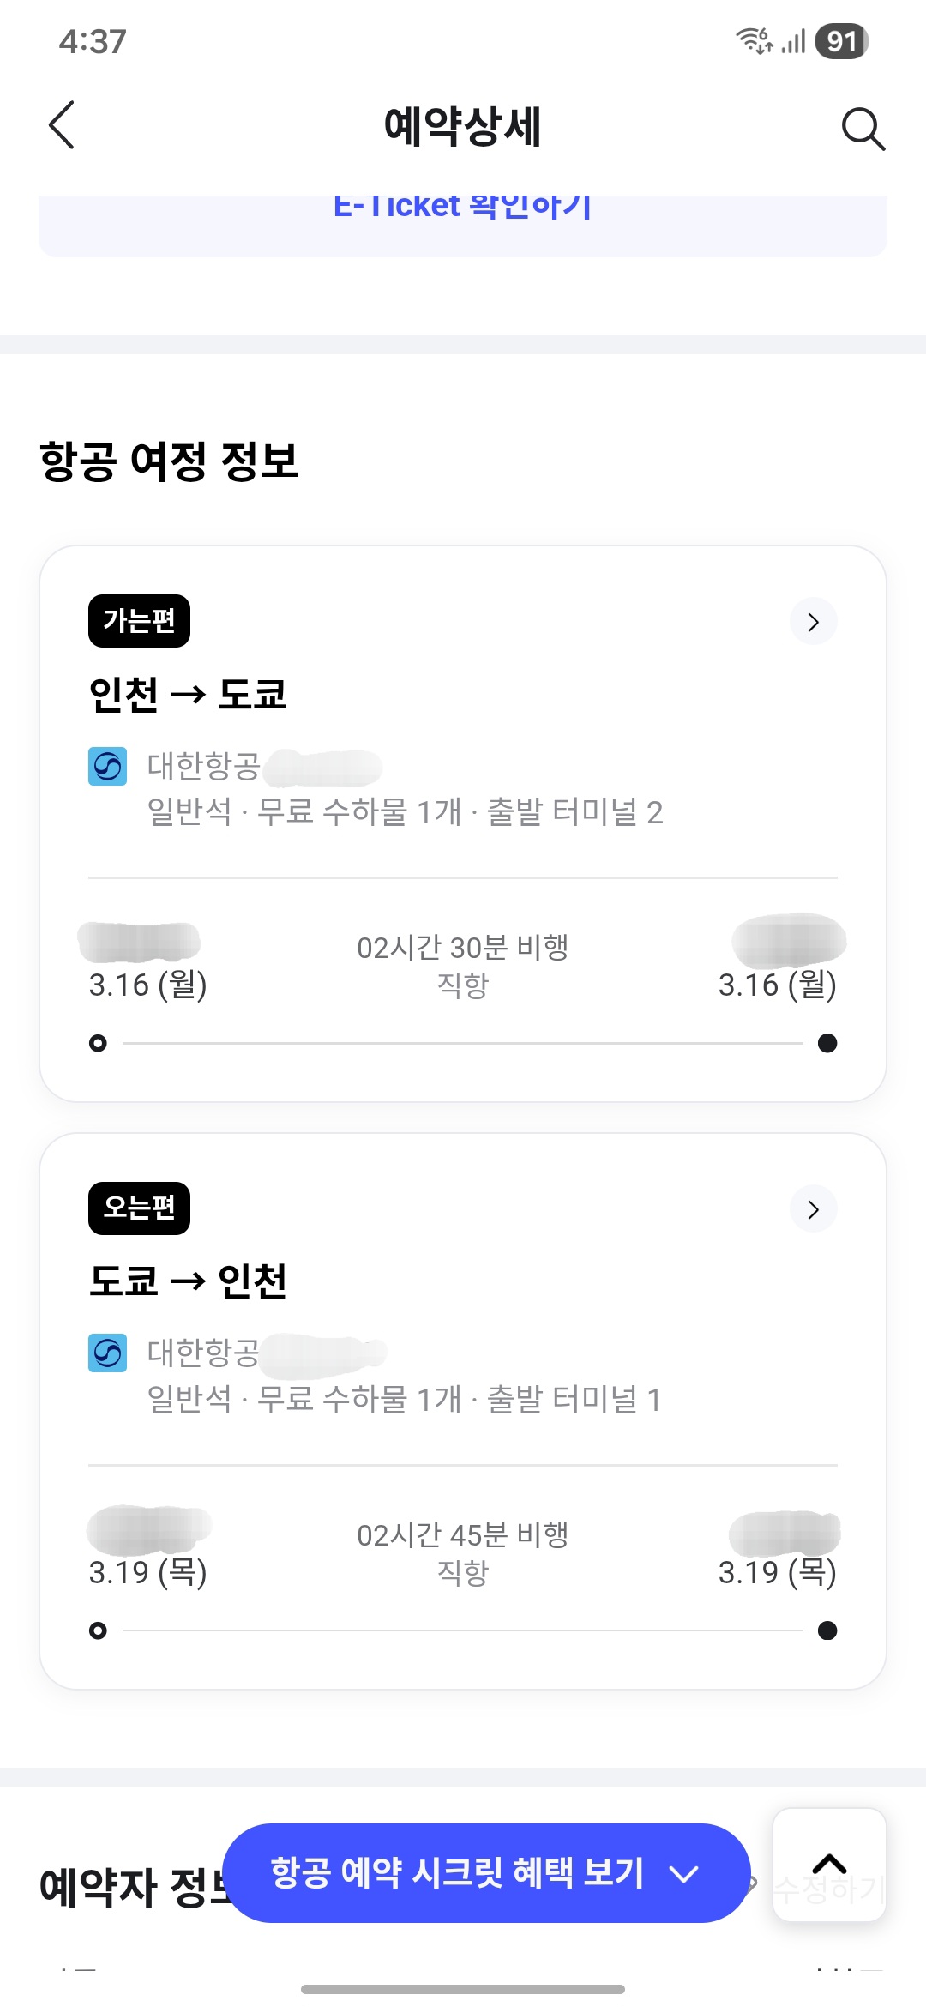This screenshot has width=926, height=2007.
Task: Tap the Wi-Fi status icon
Action: coord(754,40)
